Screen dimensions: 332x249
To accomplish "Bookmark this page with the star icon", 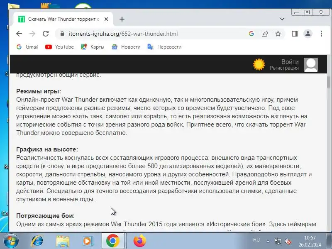I will pyautogui.click(x=278, y=34).
